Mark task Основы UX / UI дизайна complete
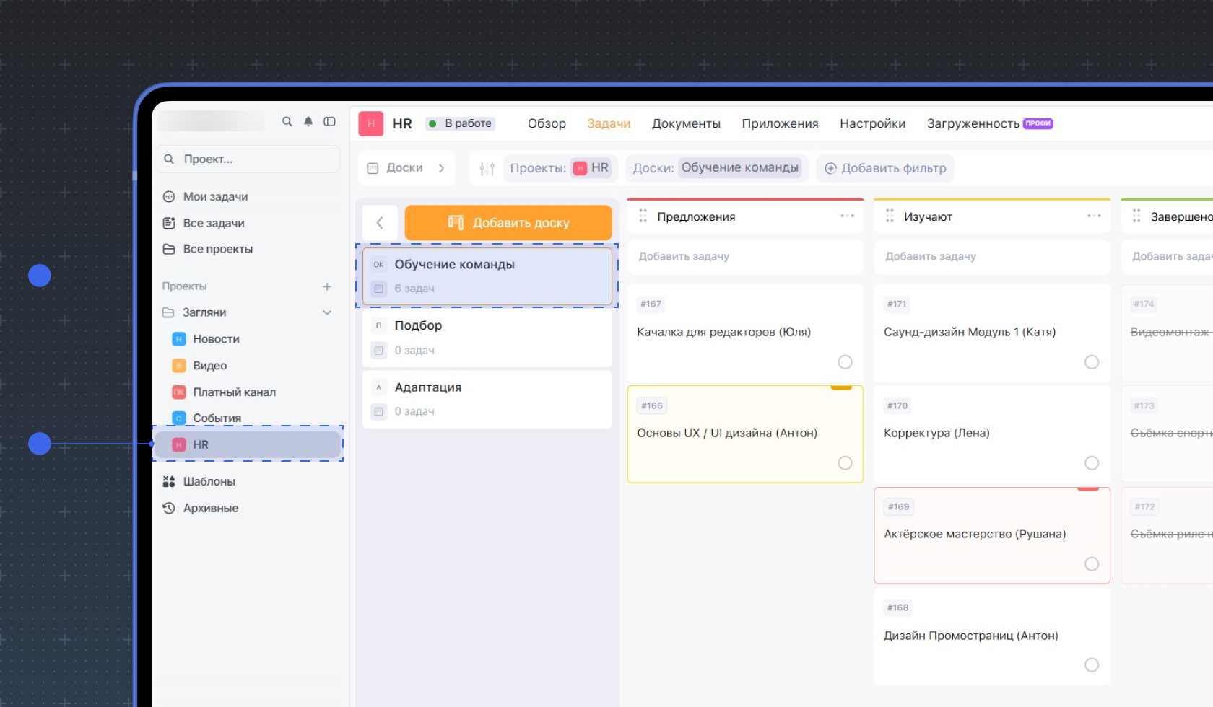 click(x=845, y=463)
